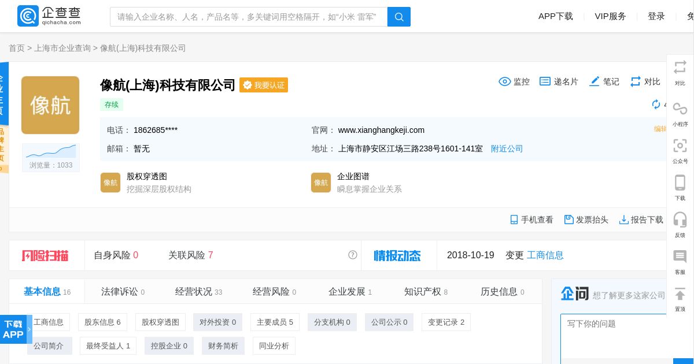Switch to 知识产权 tab
This screenshot has height=364, width=694.
pyautogui.click(x=426, y=292)
